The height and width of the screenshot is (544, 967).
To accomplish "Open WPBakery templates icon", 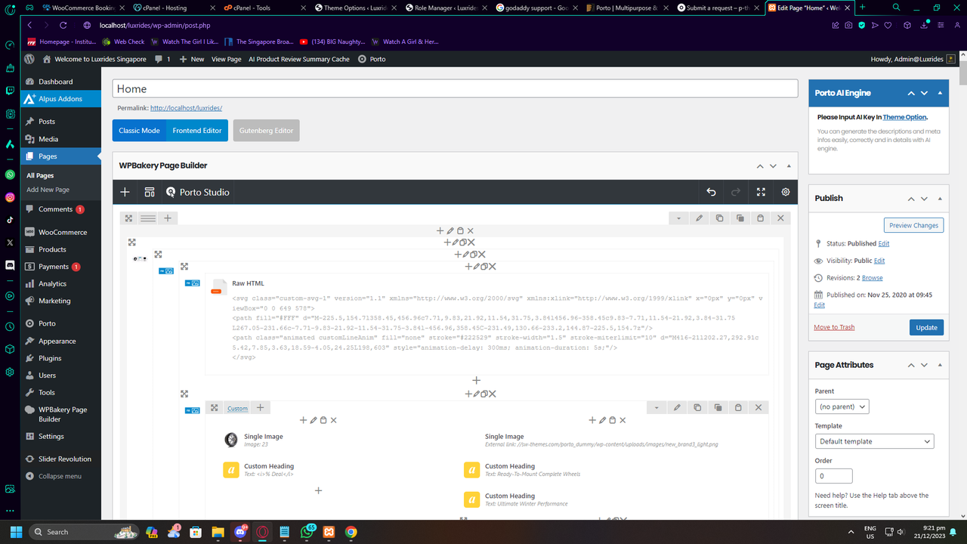I will click(x=150, y=192).
